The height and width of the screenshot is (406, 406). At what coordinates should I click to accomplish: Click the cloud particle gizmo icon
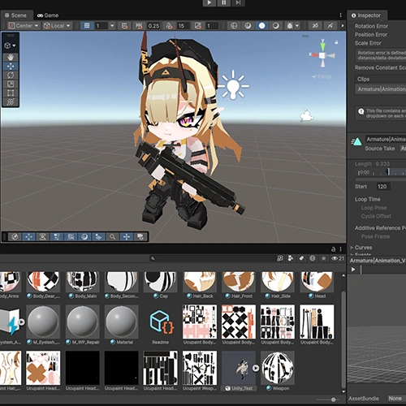(306, 115)
